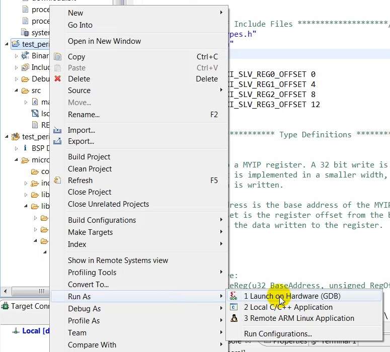Click the Remote ARM Linux penguin icon

coord(233,318)
